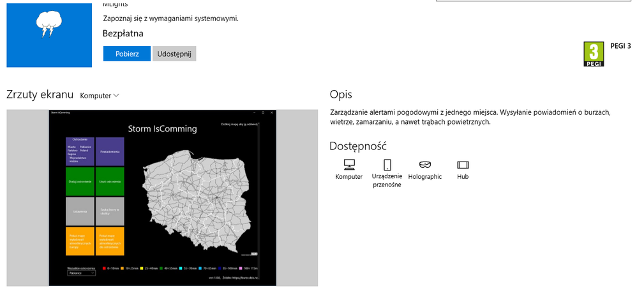Screen dimensions: 637x302
Task: Open the Pabianice dropdown in the screenshot
Action: click(81, 273)
